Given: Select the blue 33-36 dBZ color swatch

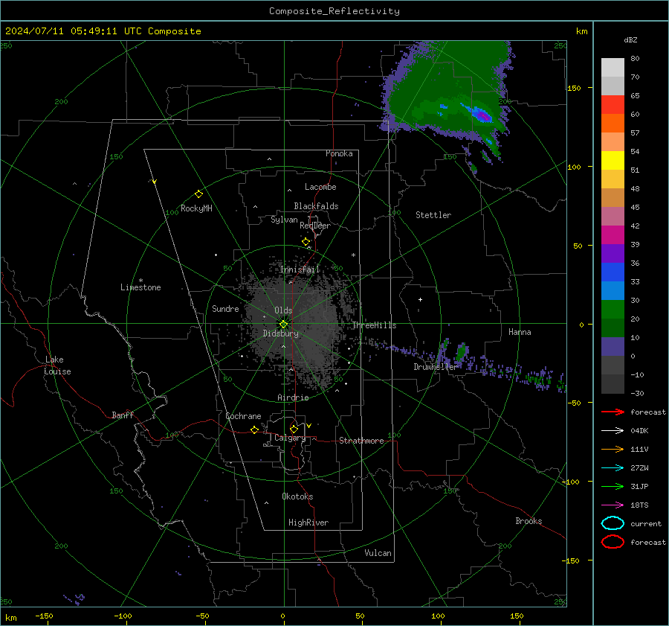Looking at the screenshot, I should tap(613, 272).
